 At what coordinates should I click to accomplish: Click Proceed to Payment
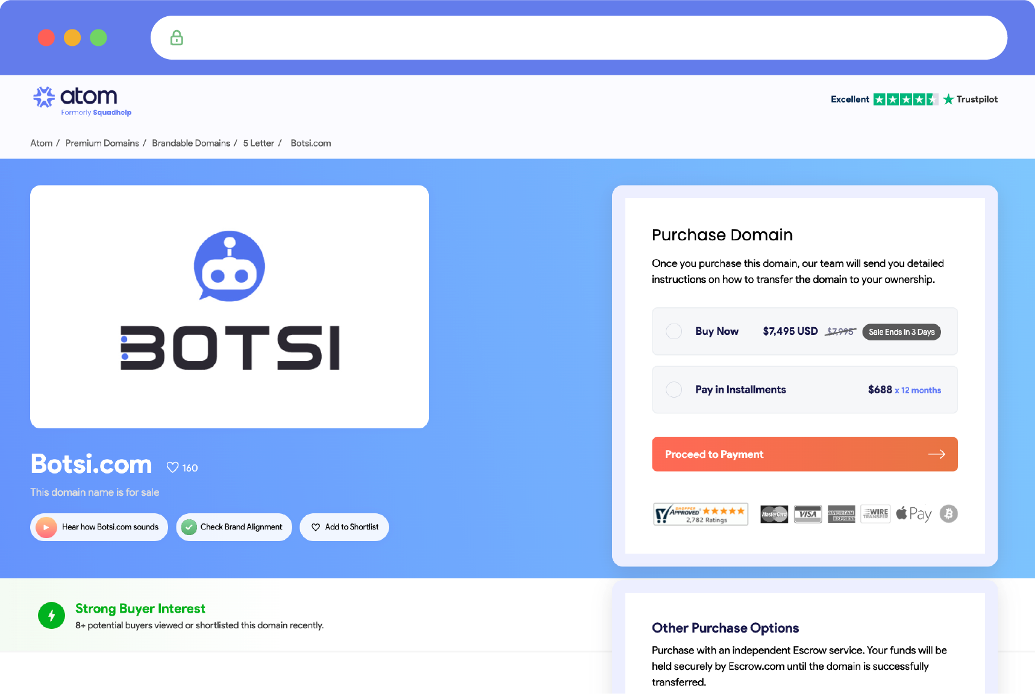point(804,454)
